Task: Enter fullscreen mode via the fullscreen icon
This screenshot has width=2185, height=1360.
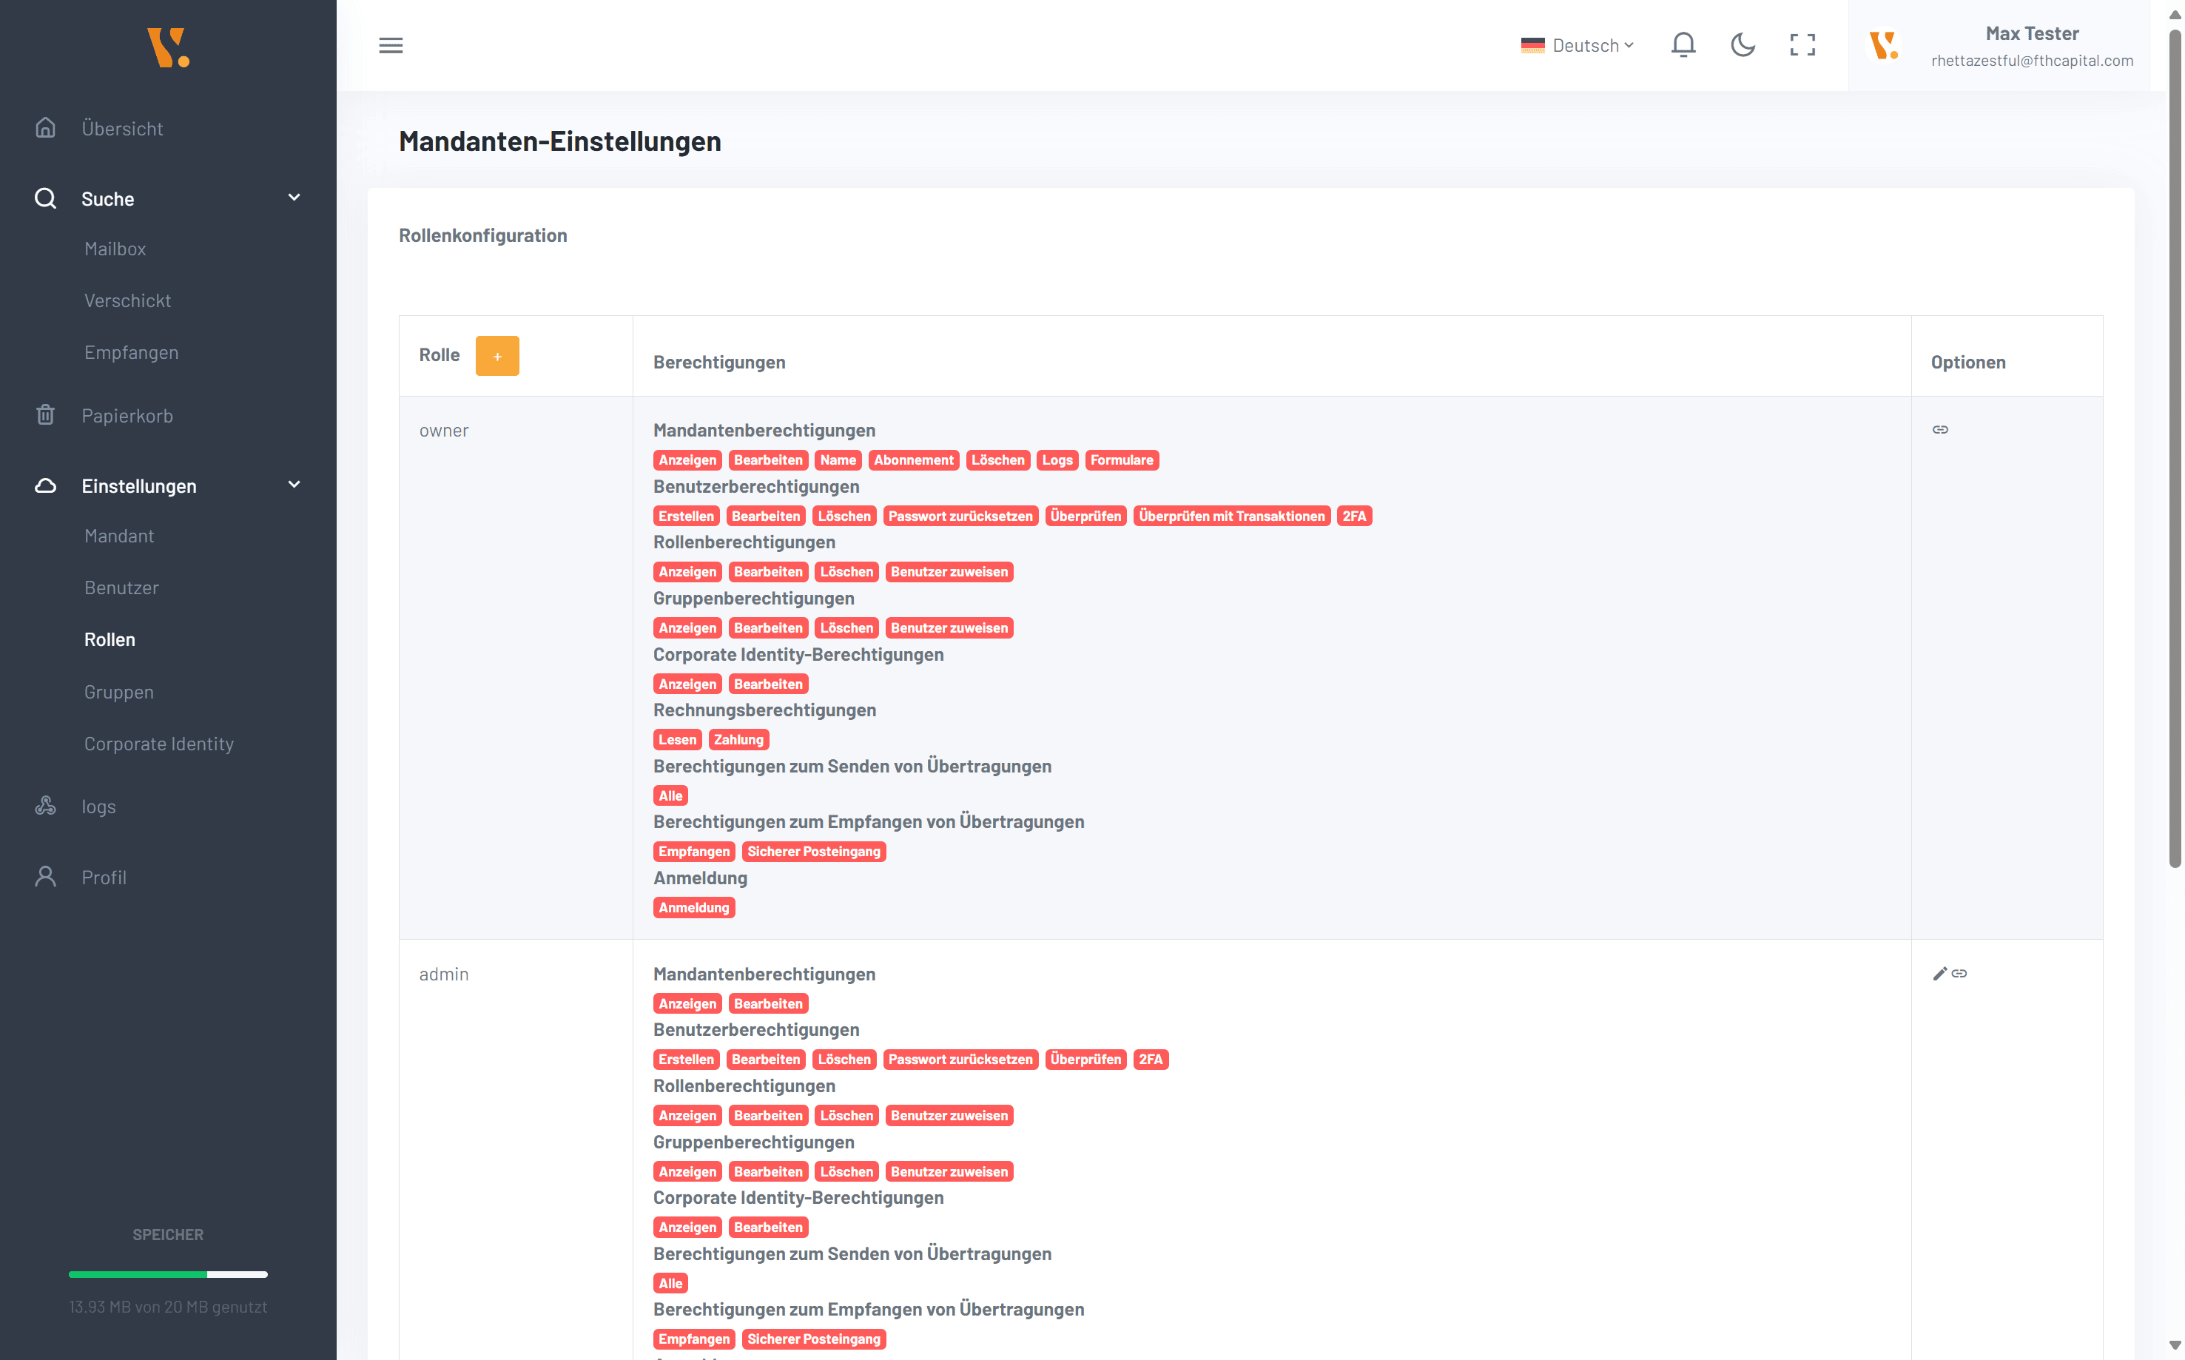Action: point(1802,45)
